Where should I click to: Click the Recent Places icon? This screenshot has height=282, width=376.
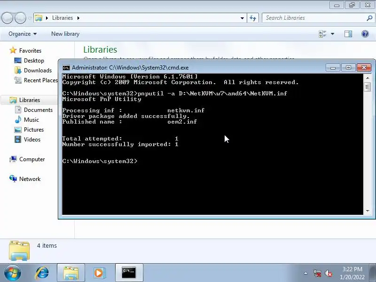tap(18, 80)
